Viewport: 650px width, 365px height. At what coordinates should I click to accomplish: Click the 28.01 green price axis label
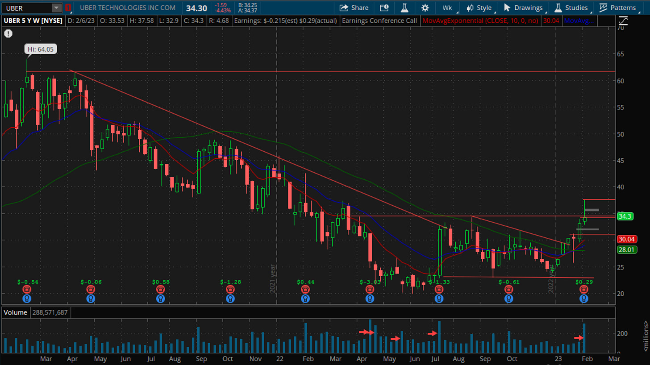coord(627,250)
